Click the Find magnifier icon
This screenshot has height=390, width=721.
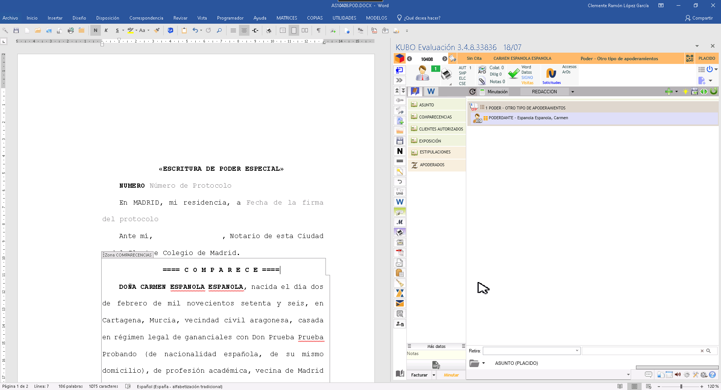(219, 30)
